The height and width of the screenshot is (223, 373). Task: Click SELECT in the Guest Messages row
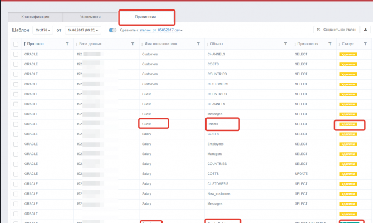(x=301, y=114)
